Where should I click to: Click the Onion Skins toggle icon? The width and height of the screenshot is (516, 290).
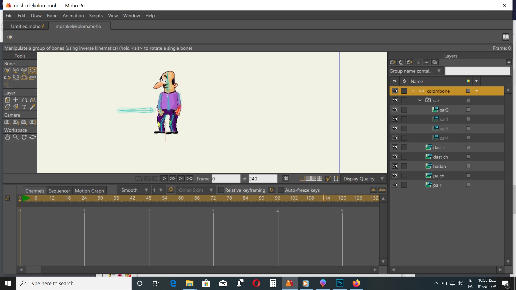[x=171, y=190]
